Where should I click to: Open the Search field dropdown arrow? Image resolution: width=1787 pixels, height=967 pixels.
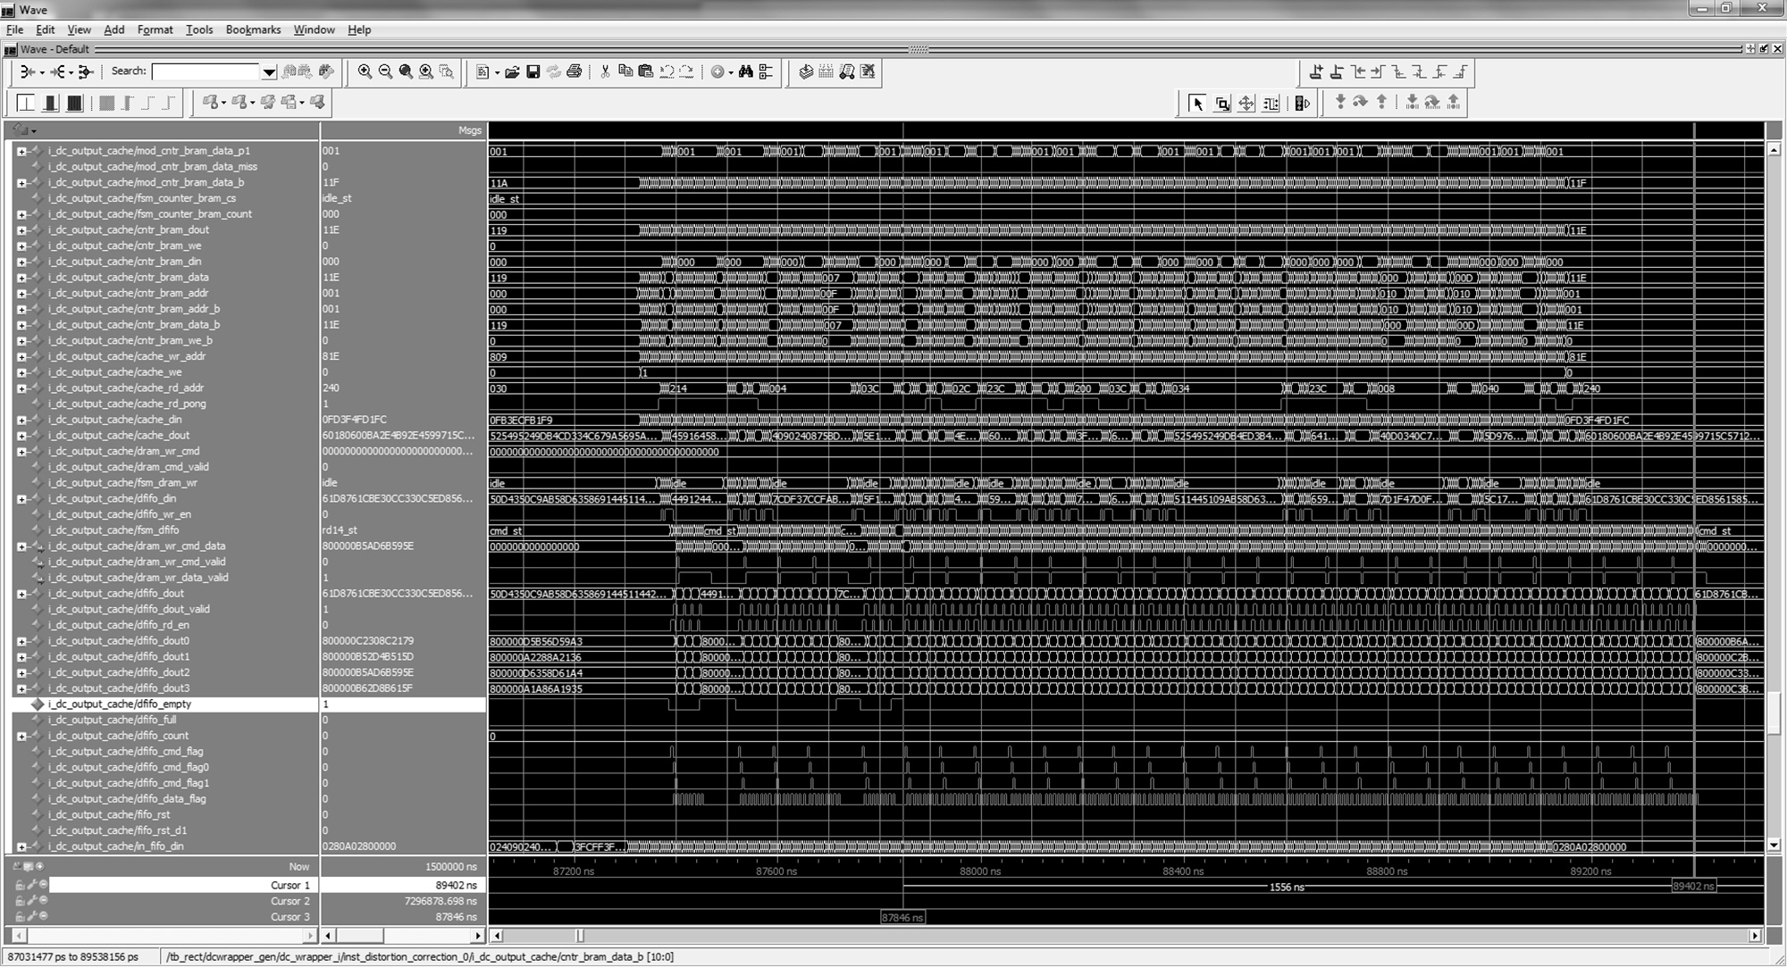pyautogui.click(x=268, y=72)
